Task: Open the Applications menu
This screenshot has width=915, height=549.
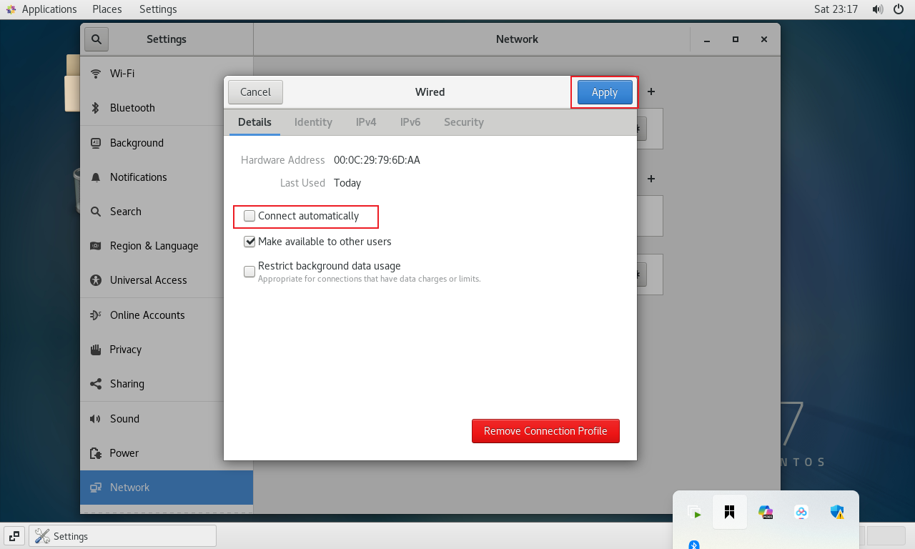Action: pyautogui.click(x=41, y=9)
